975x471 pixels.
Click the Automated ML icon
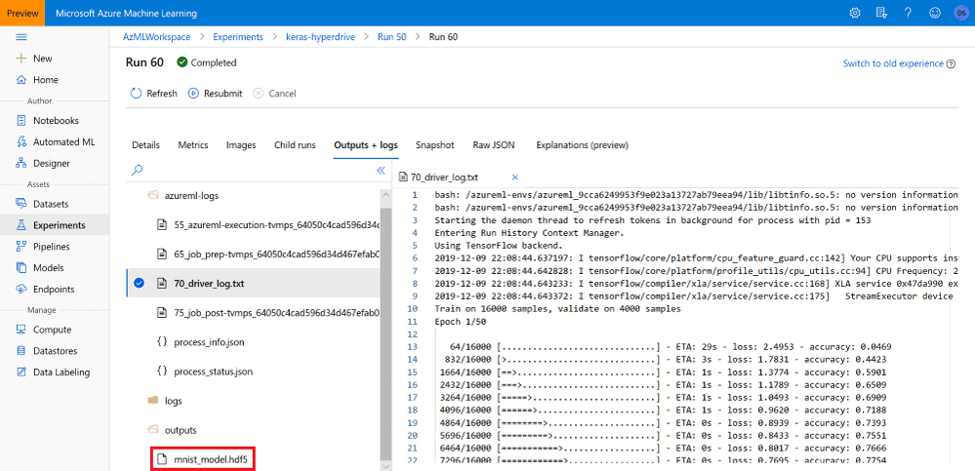pos(21,141)
